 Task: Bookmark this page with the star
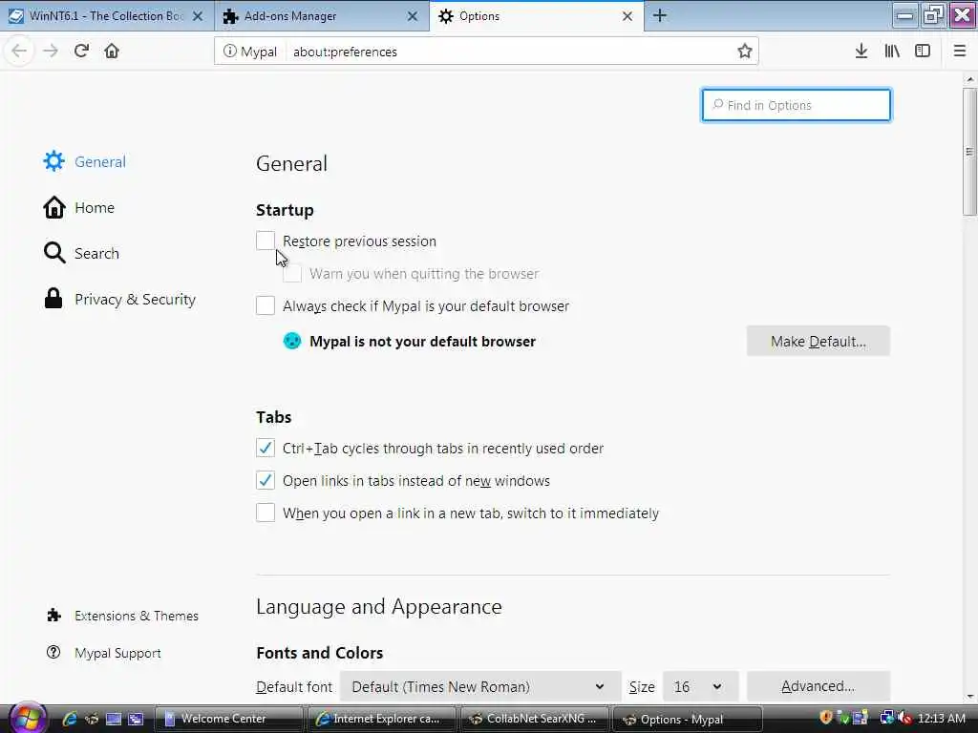(744, 52)
